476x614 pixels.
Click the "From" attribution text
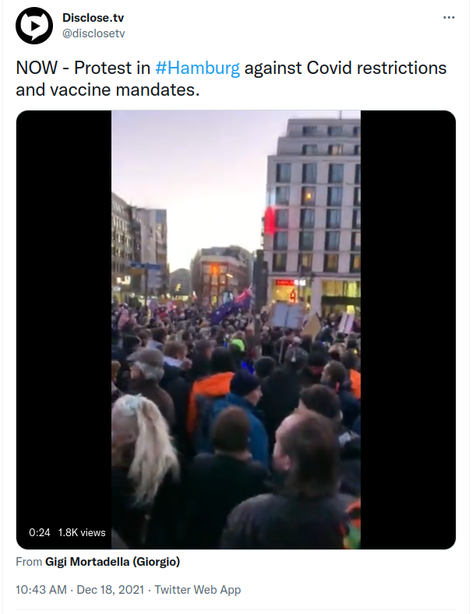[29, 562]
